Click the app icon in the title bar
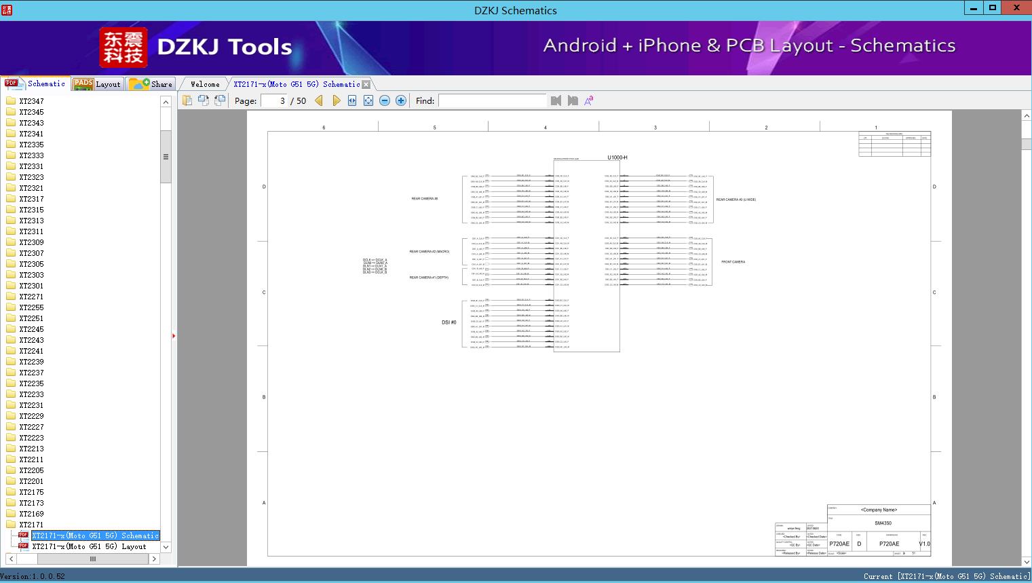The height and width of the screenshot is (583, 1032). click(x=7, y=10)
